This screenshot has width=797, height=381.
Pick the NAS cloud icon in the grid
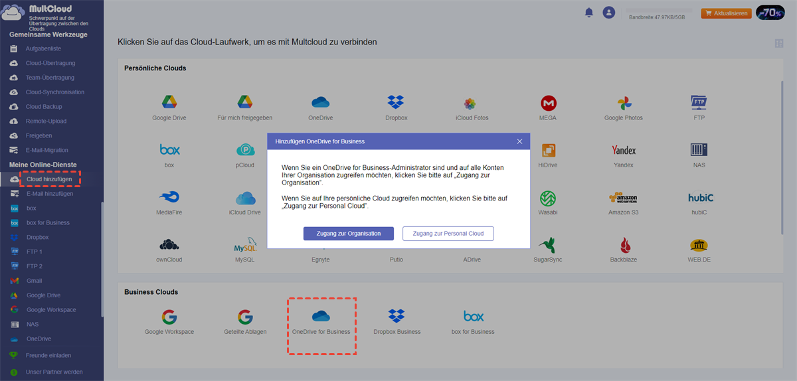[699, 155]
